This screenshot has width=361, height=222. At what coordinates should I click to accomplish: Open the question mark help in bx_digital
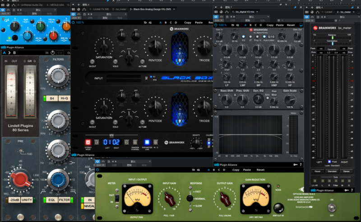(301, 165)
